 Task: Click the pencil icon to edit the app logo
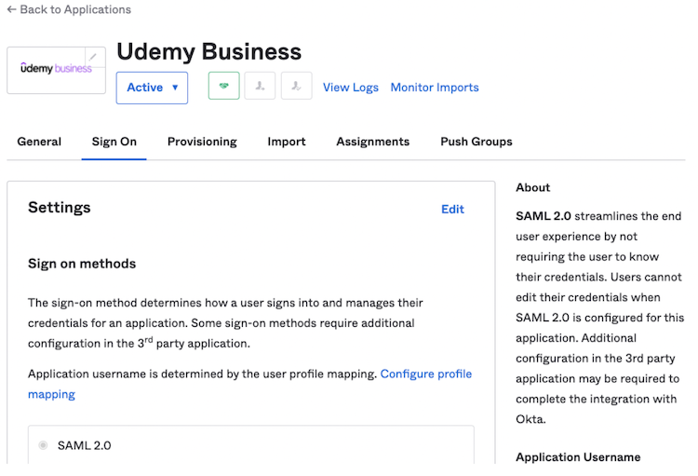pyautogui.click(x=93, y=57)
